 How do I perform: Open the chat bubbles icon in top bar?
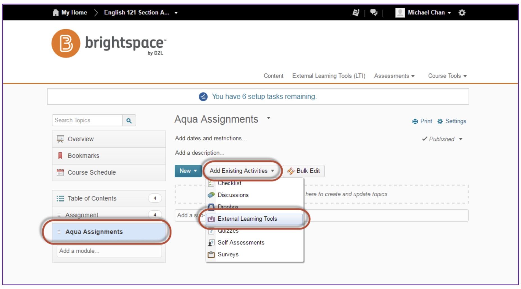click(374, 12)
